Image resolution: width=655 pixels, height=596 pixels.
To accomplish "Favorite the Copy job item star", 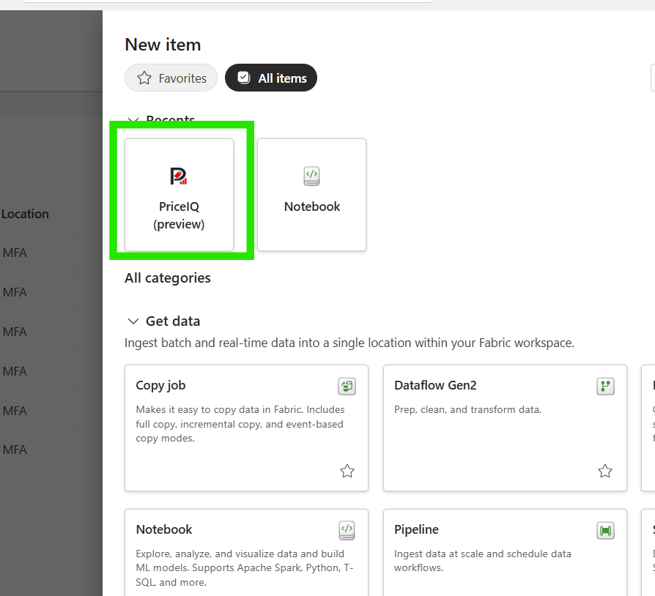I will 347,472.
